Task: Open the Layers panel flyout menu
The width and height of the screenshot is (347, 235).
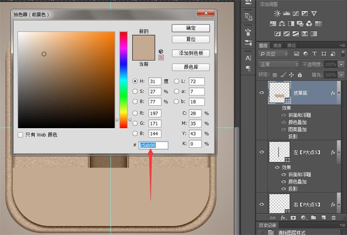Action: click(342, 45)
